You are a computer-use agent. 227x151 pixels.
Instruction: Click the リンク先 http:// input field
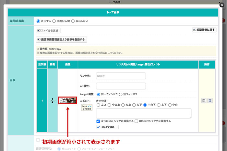click(x=121, y=76)
